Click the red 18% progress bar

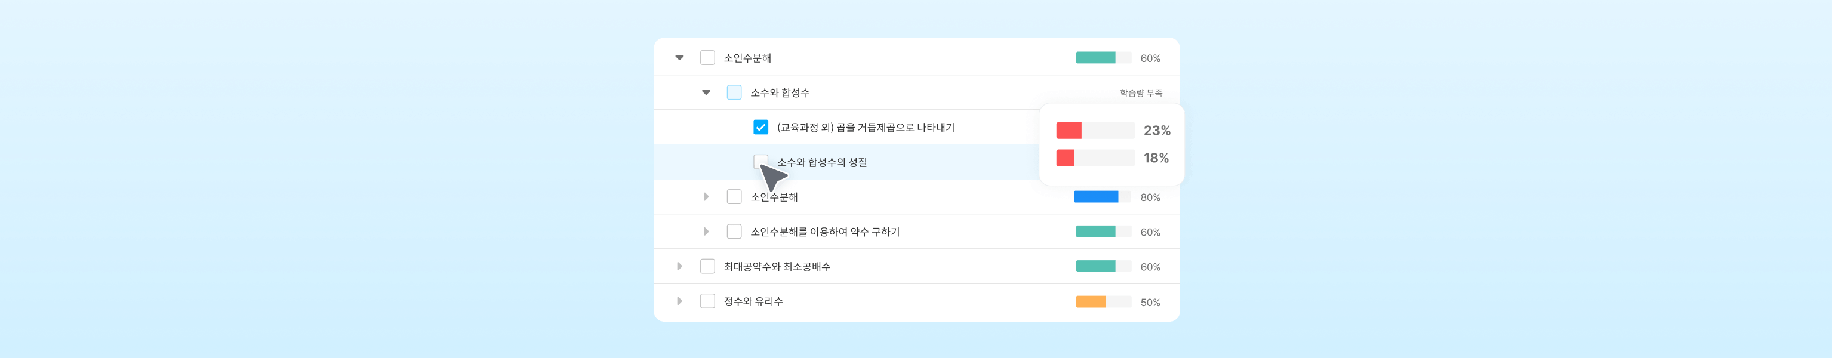[x=1095, y=158]
